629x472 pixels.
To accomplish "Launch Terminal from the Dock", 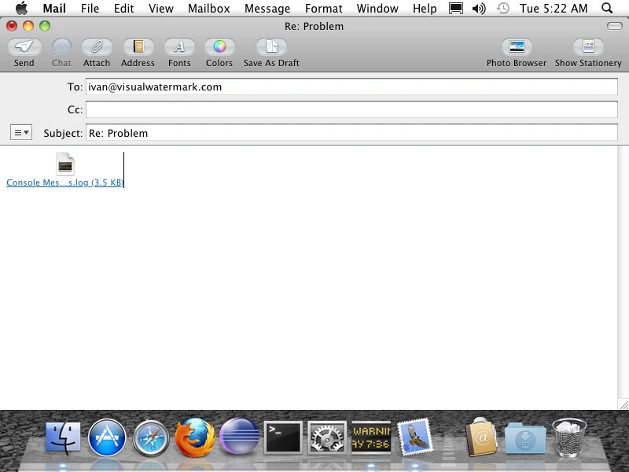I will point(282,437).
